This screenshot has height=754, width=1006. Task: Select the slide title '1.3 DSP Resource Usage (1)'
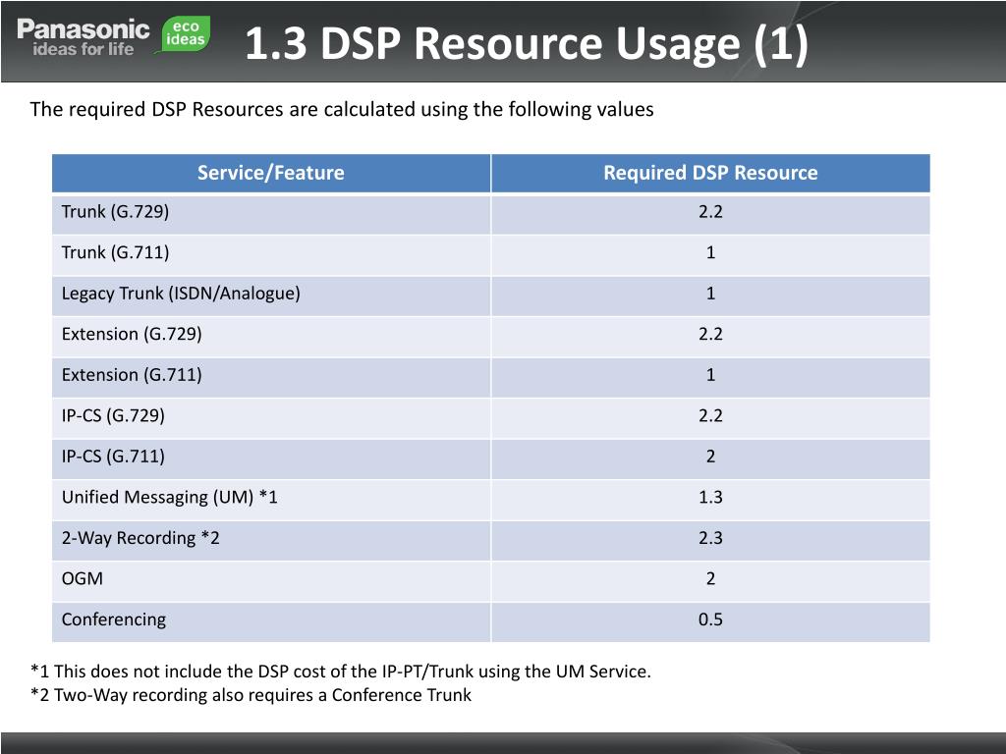pyautogui.click(x=527, y=43)
